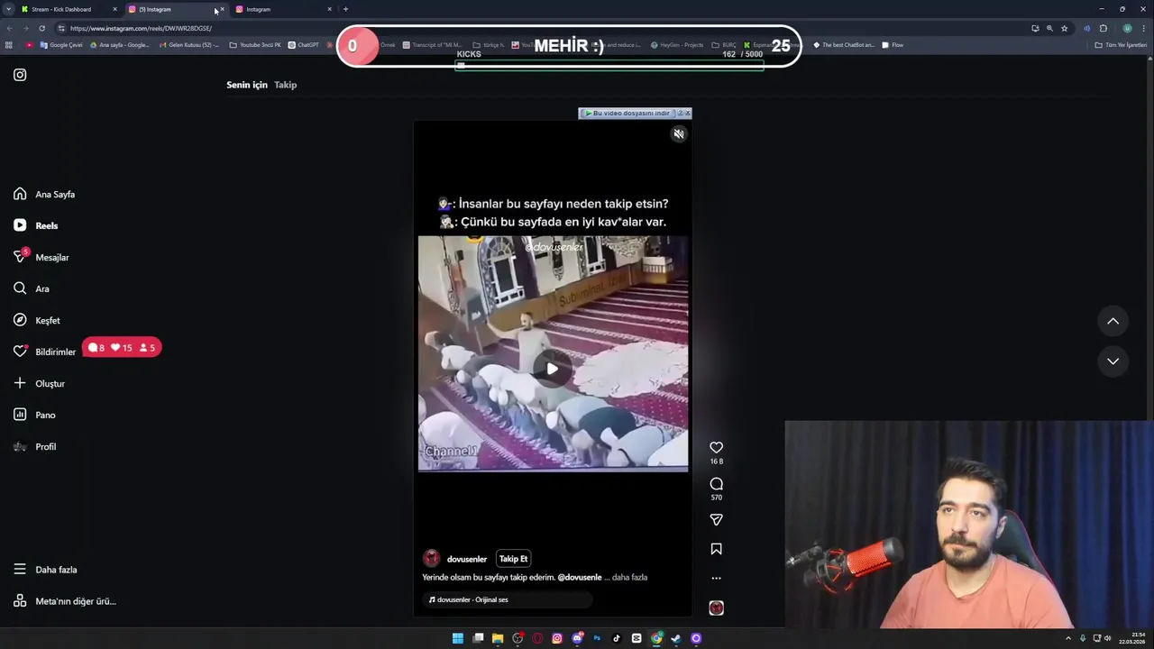Open the taskbar clock and date

pyautogui.click(x=1132, y=638)
